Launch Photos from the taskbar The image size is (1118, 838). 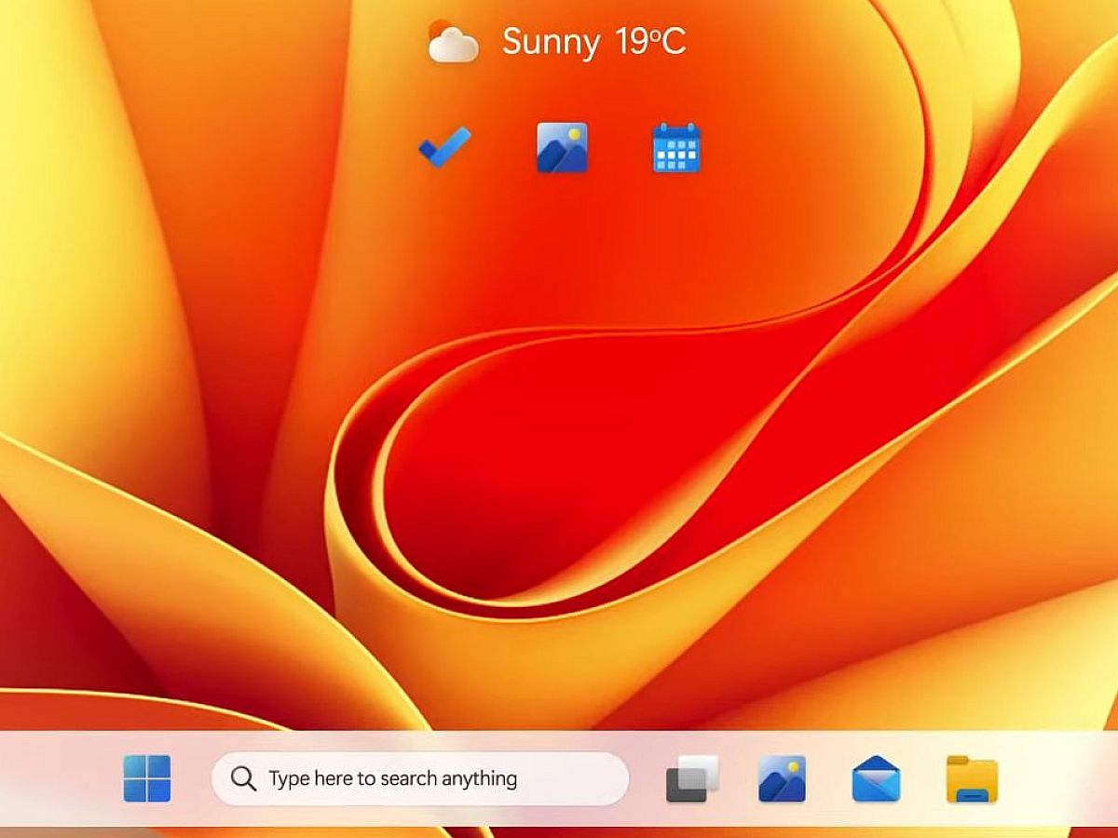782,778
